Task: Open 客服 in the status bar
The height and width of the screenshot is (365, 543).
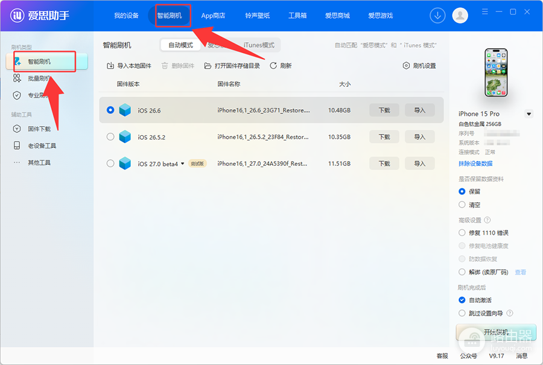Action: click(442, 356)
